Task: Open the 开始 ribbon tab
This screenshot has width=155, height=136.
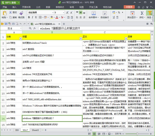Action: pyautogui.click(x=5, y=7)
